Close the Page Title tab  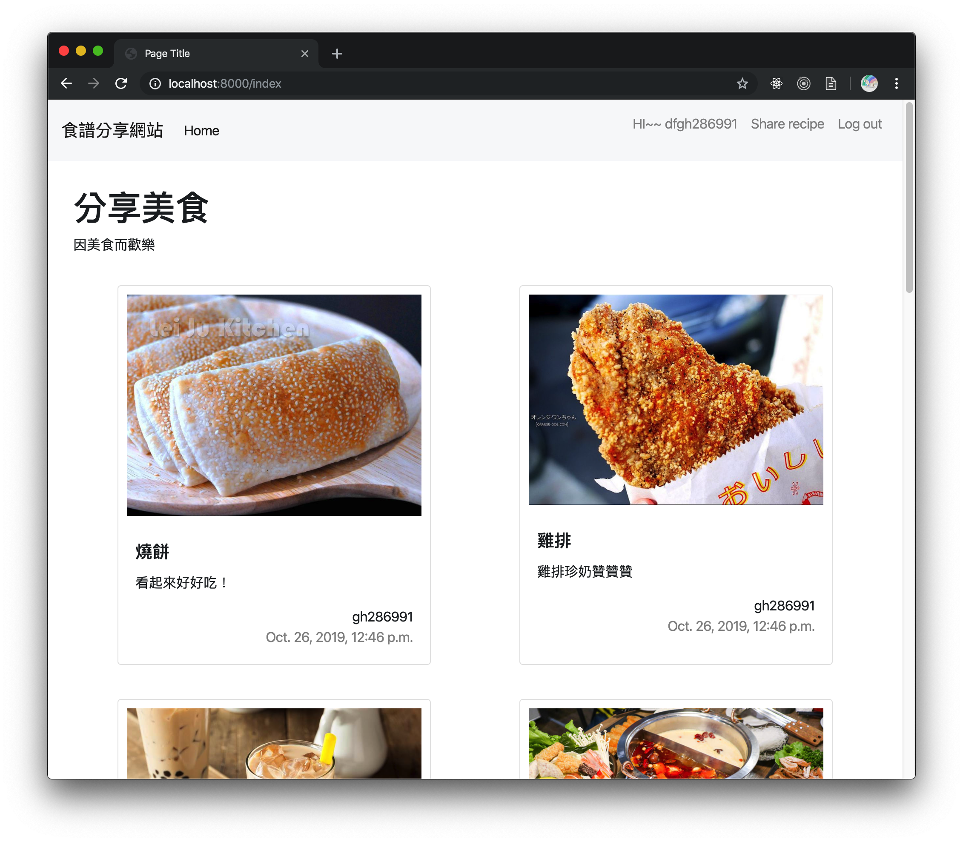pos(304,54)
